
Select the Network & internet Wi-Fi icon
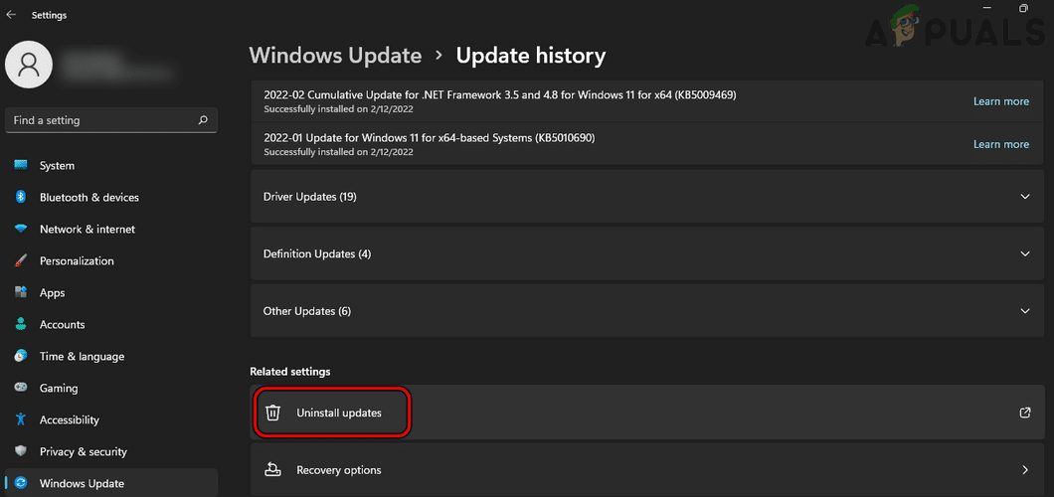click(20, 230)
